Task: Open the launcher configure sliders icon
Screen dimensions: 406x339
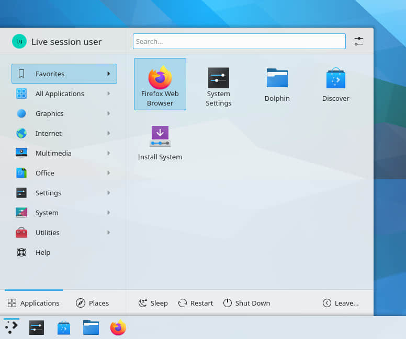Action: 358,41
